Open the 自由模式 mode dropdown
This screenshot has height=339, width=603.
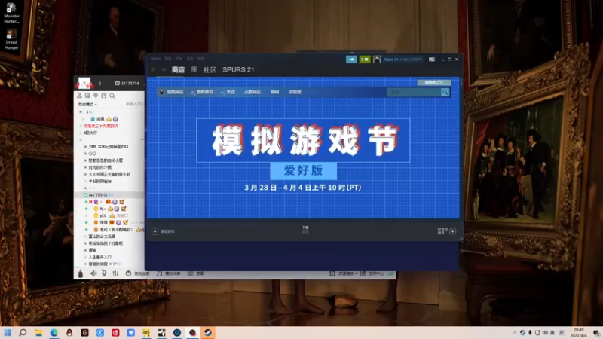(87, 104)
